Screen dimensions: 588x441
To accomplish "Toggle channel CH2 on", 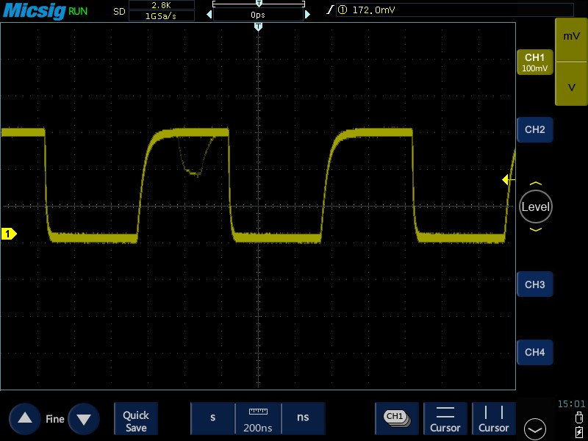I will pos(534,129).
